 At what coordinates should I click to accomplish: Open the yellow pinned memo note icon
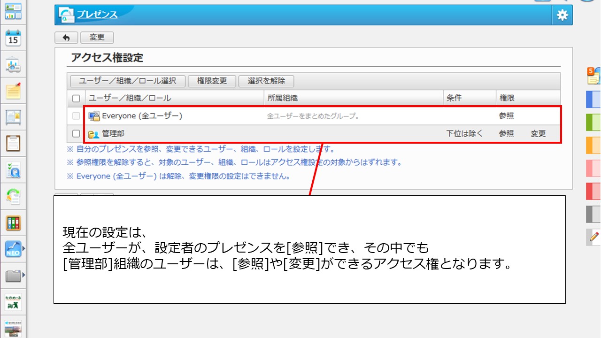[x=13, y=91]
